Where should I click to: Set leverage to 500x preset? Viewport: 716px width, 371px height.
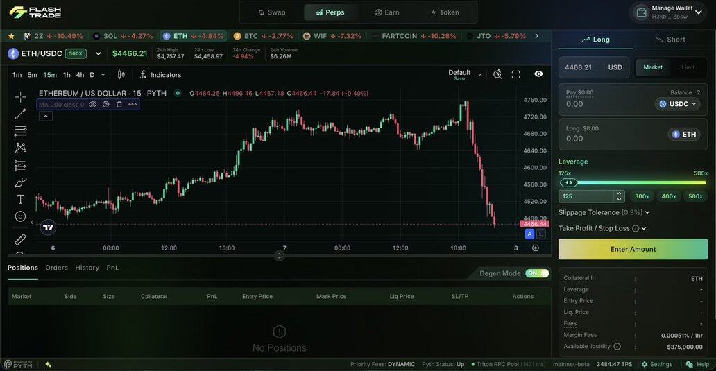(x=695, y=196)
